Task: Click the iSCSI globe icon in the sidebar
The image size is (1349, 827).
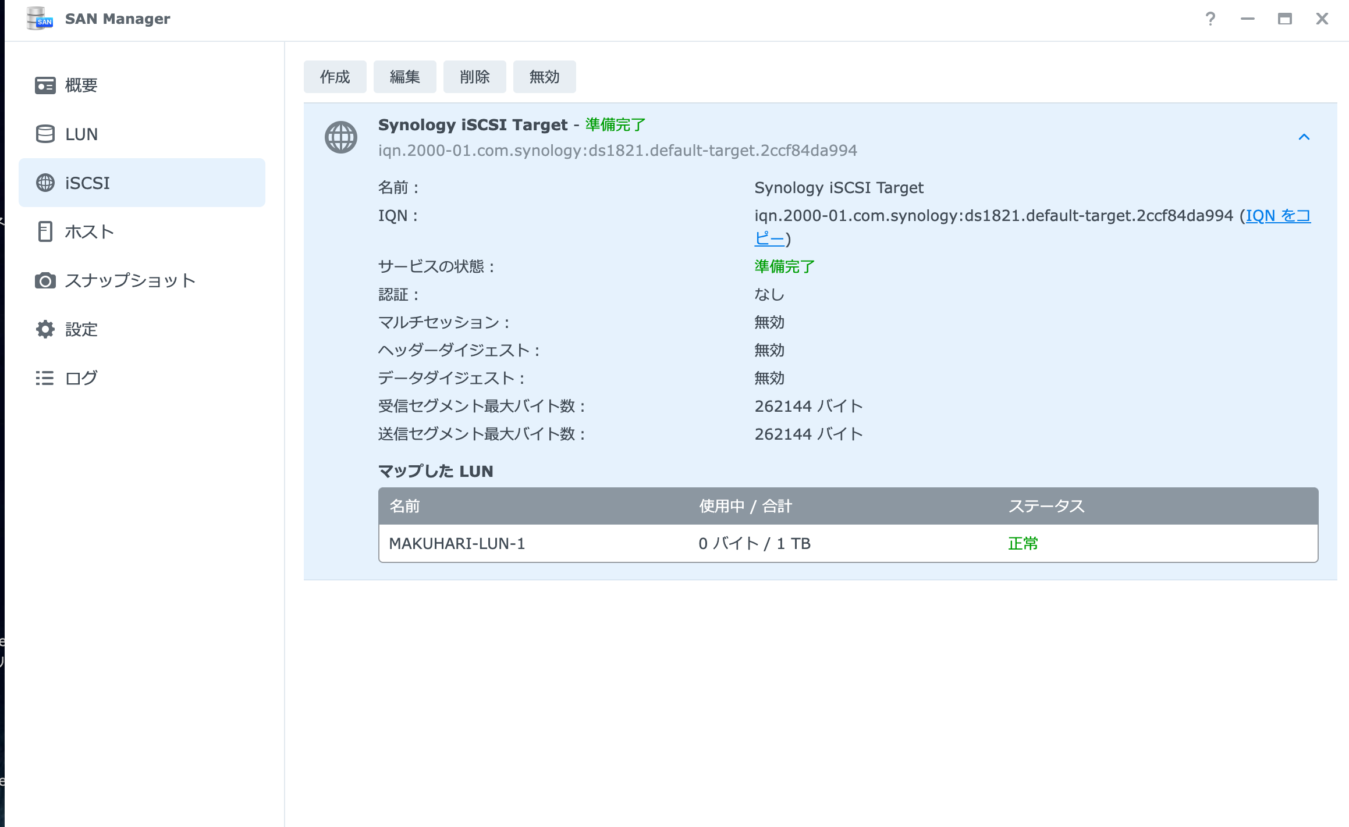Action: (x=45, y=183)
